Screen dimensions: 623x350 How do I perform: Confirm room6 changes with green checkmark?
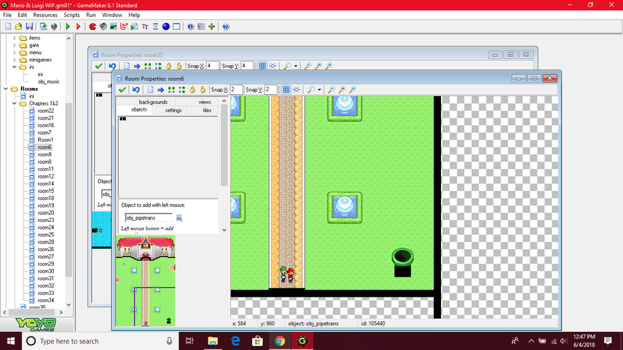point(122,90)
